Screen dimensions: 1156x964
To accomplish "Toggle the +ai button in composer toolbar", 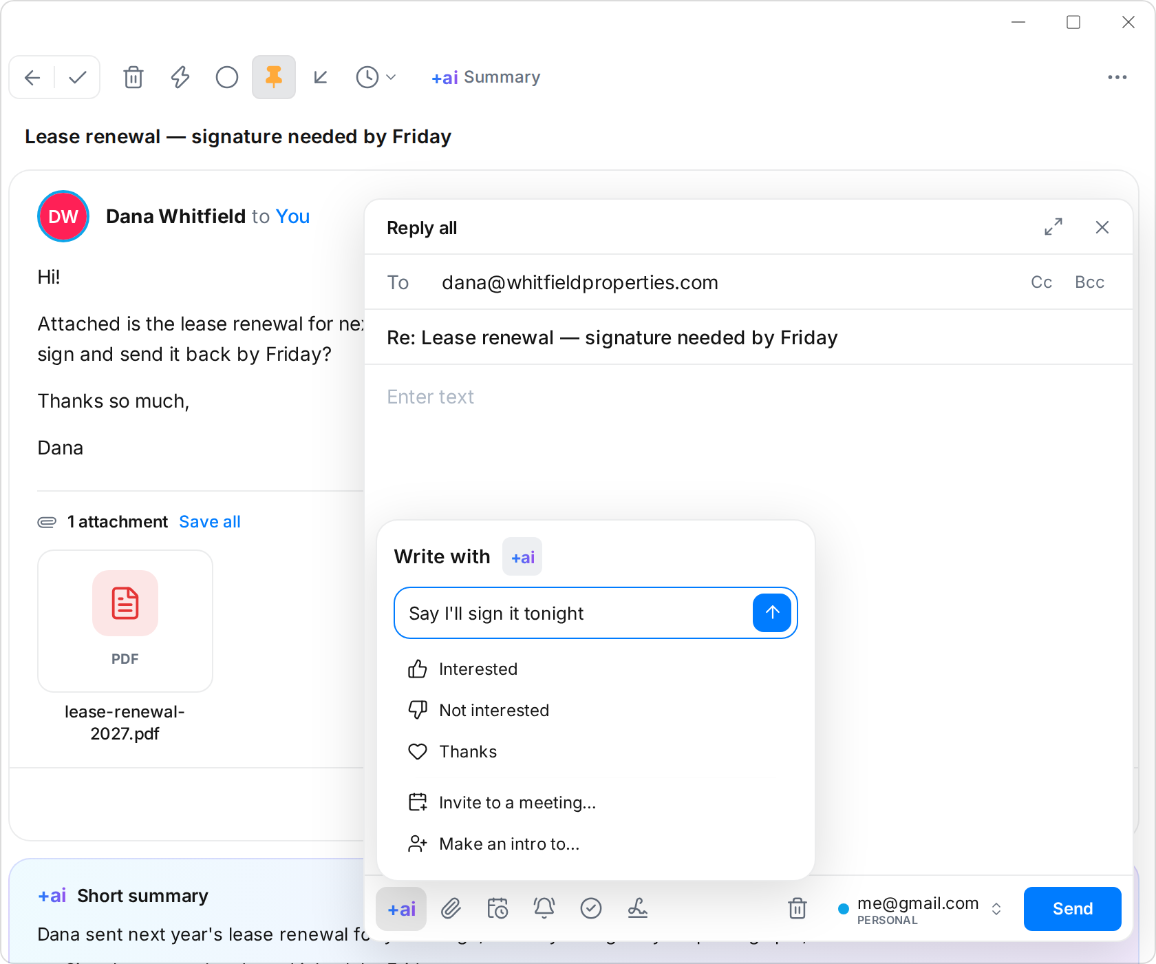I will pos(401,909).
